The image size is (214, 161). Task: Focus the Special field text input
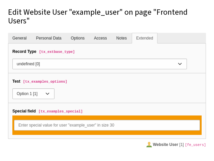(107, 125)
